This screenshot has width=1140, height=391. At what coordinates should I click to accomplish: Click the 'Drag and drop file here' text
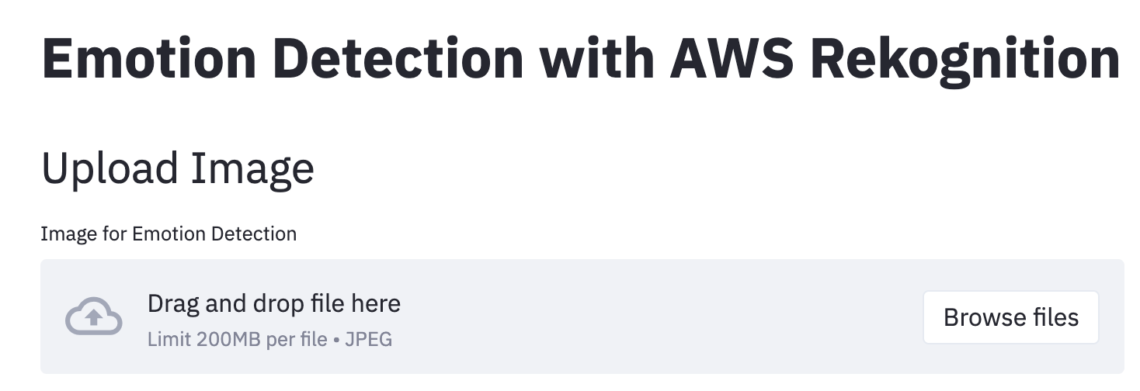click(273, 303)
